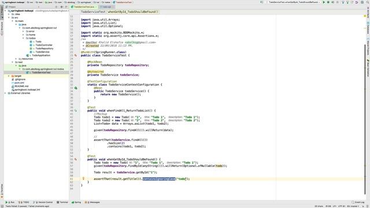The image size is (370, 208).
Task: Open the TODO tool window button
Action: click(24, 202)
